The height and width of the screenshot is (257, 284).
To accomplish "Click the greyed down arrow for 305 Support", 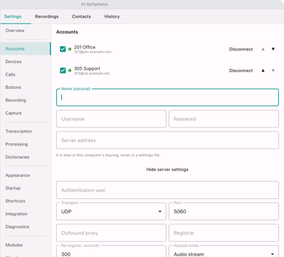I will 273,70.
